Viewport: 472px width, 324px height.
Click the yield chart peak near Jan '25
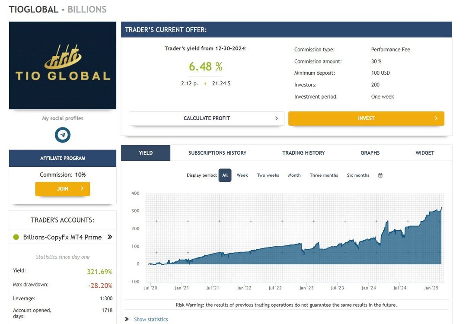click(441, 208)
